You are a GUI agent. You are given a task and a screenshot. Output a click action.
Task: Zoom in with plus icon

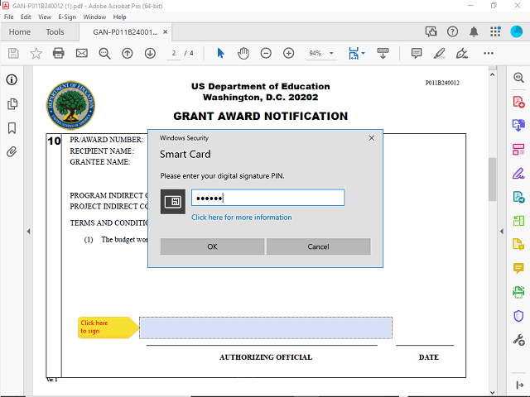[x=289, y=53]
